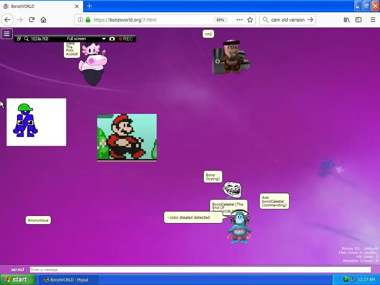This screenshot has width=380, height=285.
Task: Click the forward navigation arrow
Action: (x=20, y=20)
